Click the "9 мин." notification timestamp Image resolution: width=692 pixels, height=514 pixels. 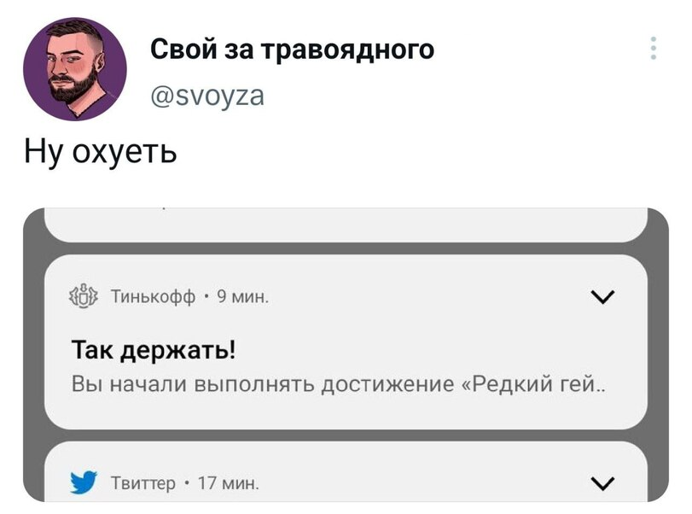[x=242, y=298]
